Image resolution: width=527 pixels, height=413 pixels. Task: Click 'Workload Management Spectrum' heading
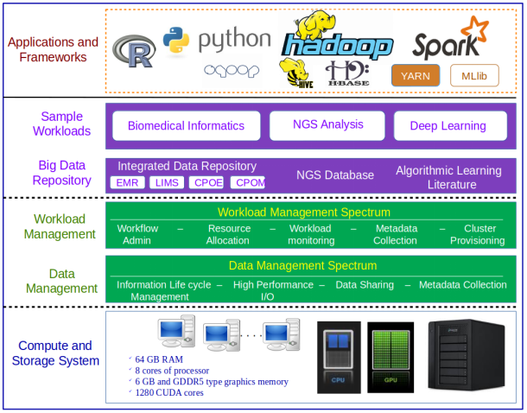coord(304,213)
